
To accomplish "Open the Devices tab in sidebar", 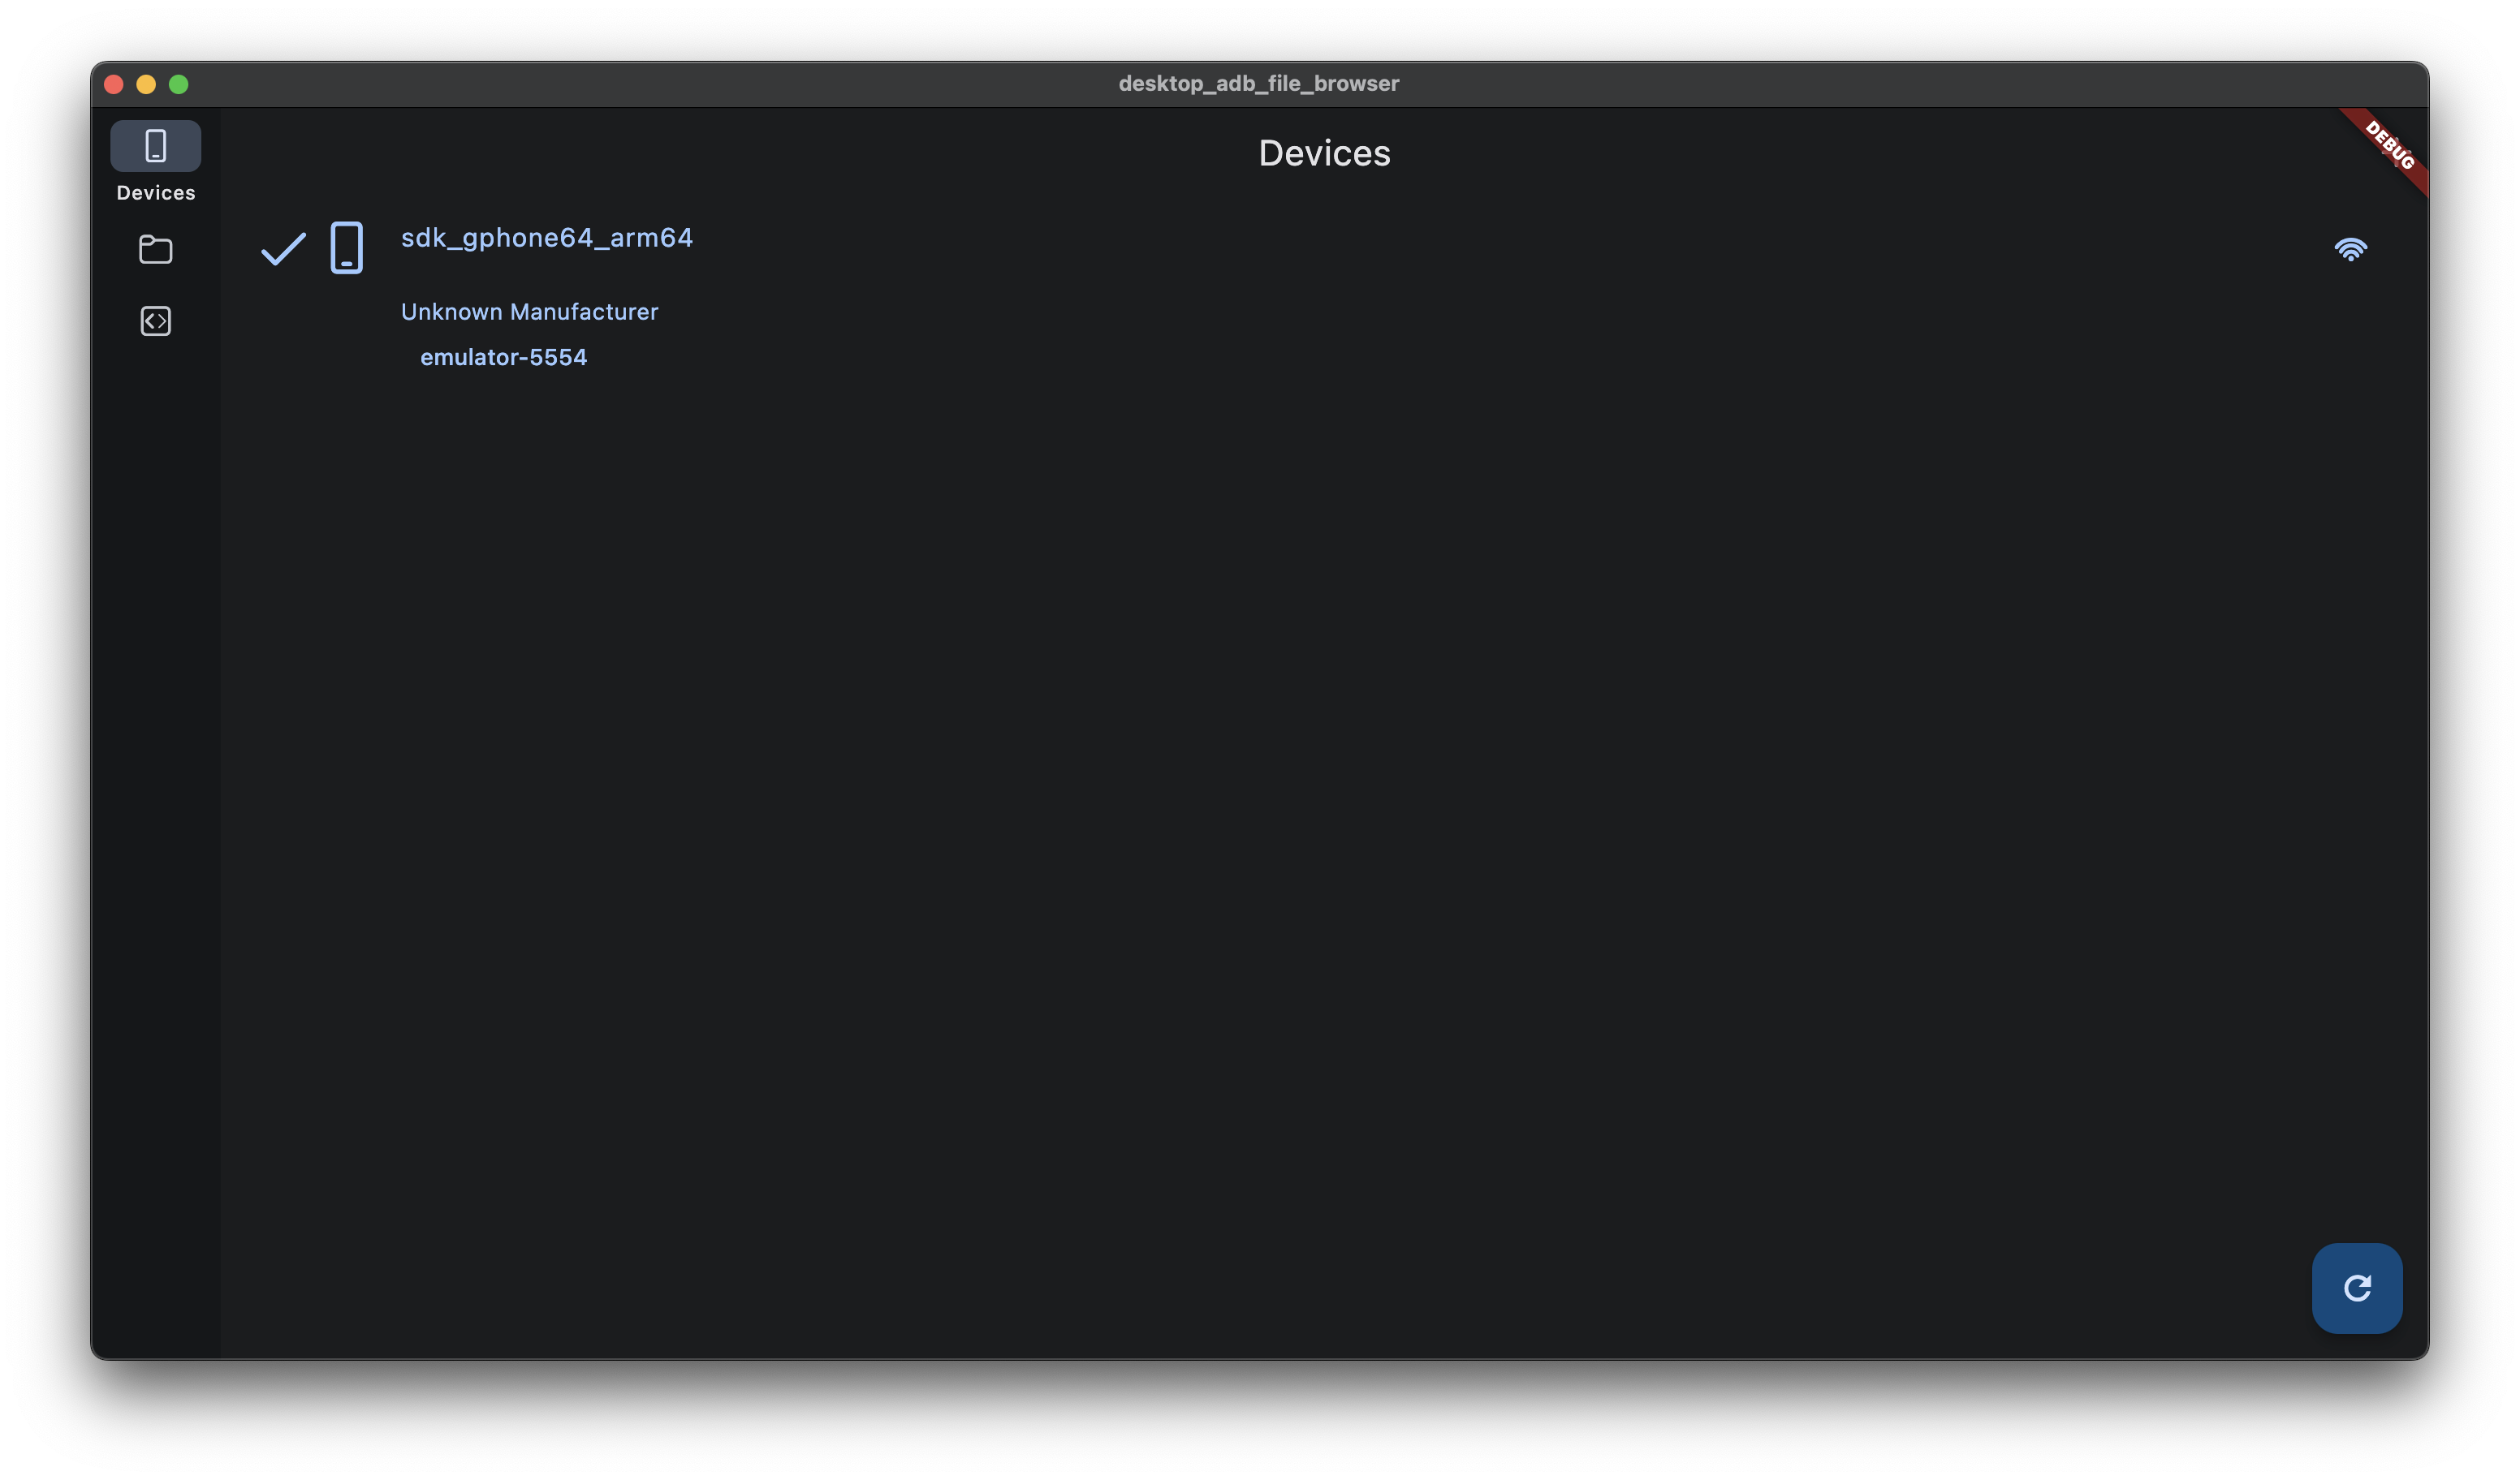I will point(155,146).
